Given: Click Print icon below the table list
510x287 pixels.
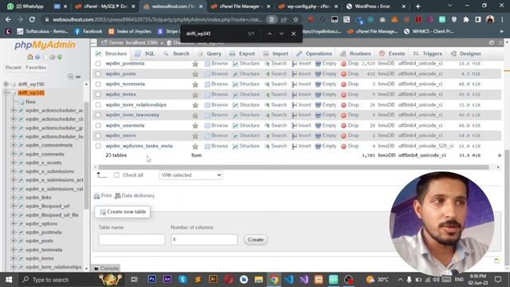Looking at the screenshot, I should coord(96,196).
